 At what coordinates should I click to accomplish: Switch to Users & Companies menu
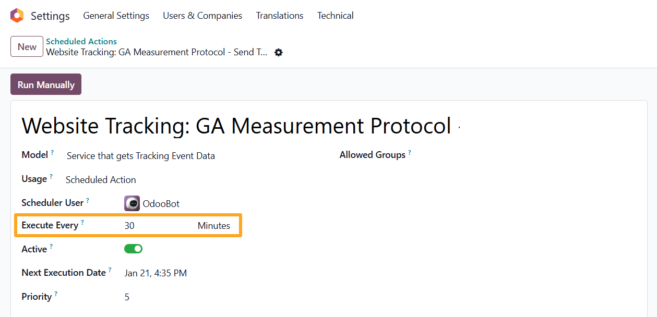click(202, 16)
